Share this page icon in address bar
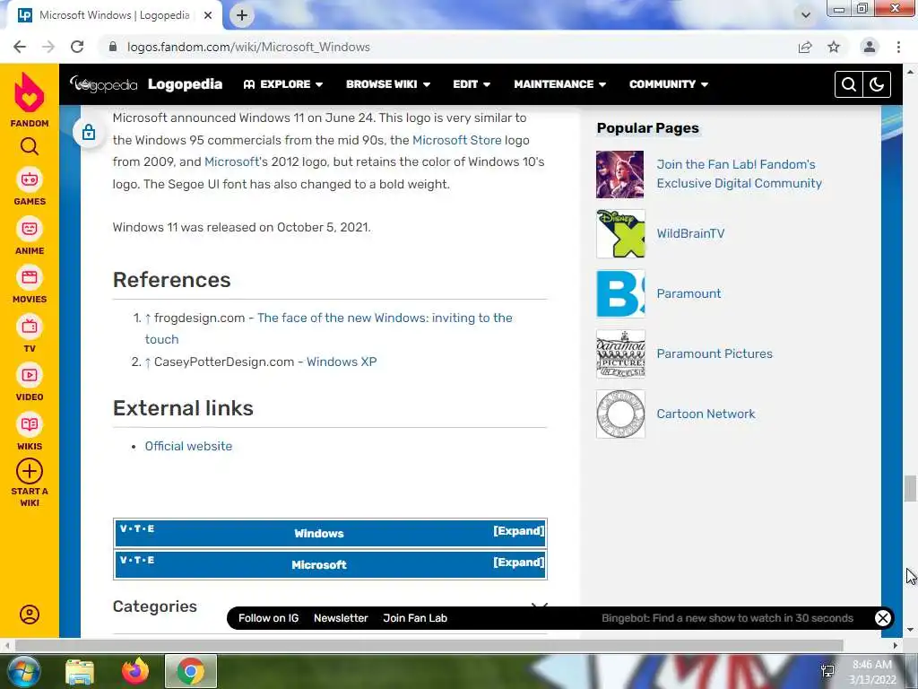The height and width of the screenshot is (689, 918). pyautogui.click(x=805, y=47)
